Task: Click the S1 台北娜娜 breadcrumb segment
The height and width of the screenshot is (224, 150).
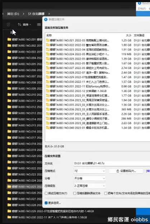Action: click(x=36, y=14)
